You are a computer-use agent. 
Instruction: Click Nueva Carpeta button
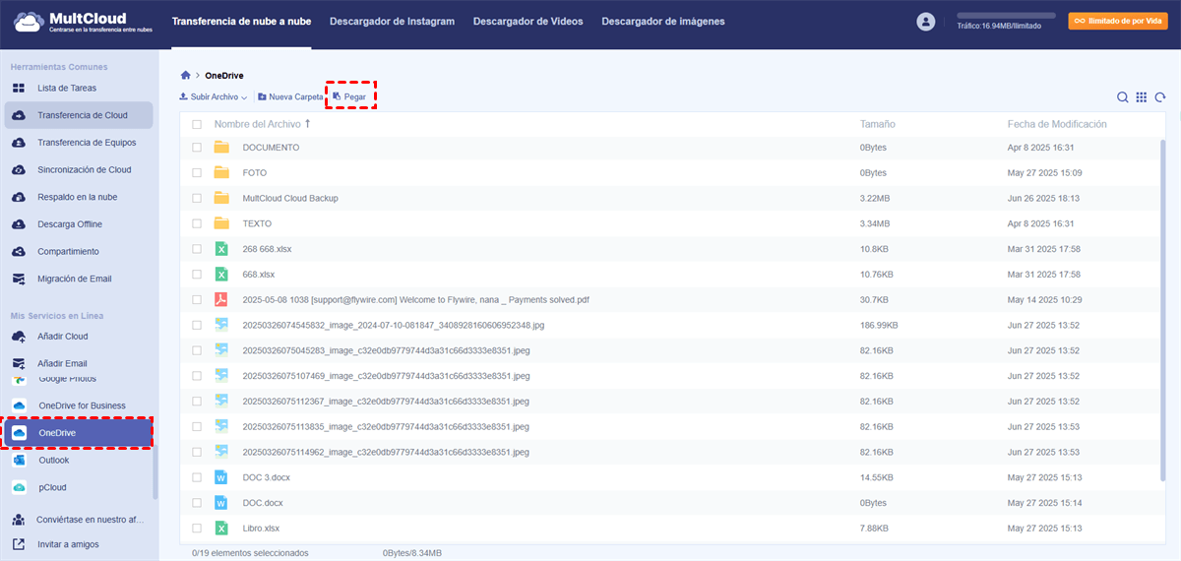[290, 97]
